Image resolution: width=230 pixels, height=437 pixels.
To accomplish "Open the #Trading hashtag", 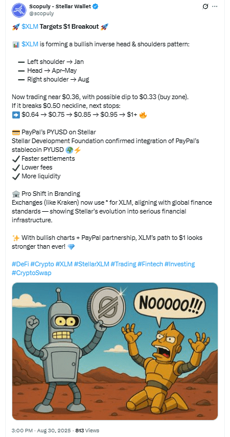I will [123, 264].
